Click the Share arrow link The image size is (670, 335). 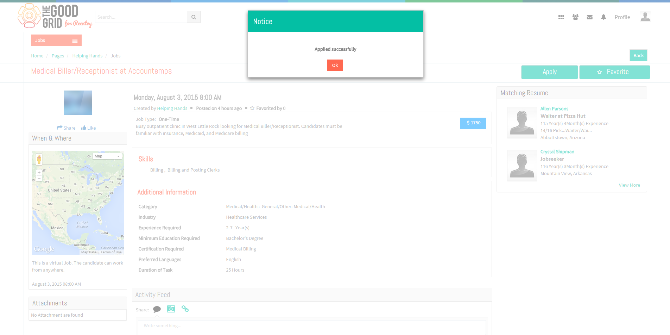pyautogui.click(x=66, y=128)
